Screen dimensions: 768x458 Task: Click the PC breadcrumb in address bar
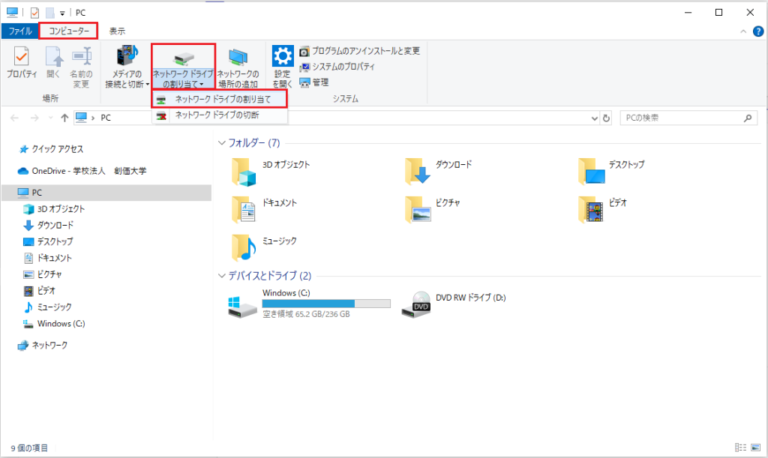106,118
